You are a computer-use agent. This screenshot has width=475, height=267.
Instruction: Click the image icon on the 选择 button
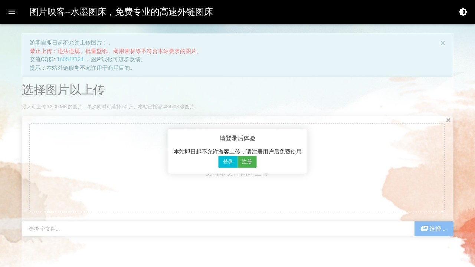click(x=424, y=228)
